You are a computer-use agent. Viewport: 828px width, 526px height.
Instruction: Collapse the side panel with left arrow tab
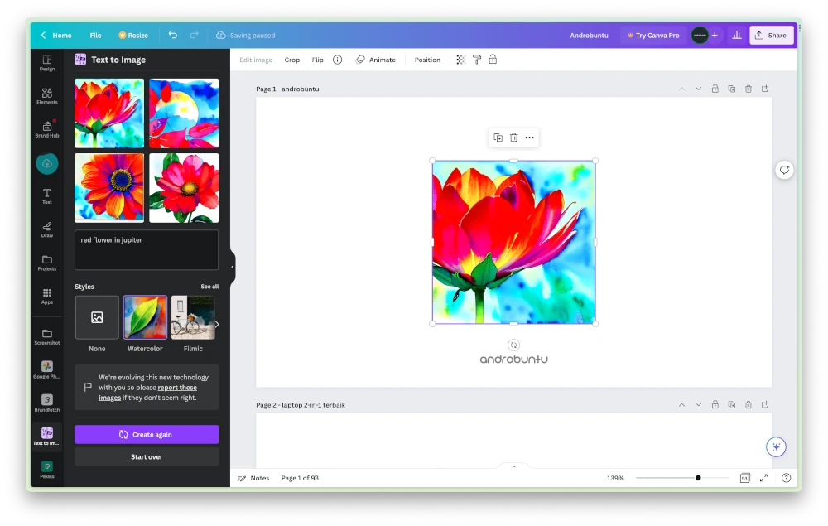click(x=232, y=267)
